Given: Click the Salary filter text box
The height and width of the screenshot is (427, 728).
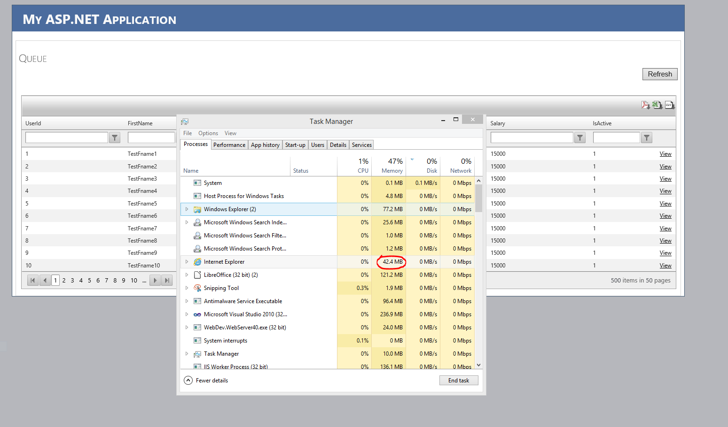Looking at the screenshot, I should tap(532, 137).
